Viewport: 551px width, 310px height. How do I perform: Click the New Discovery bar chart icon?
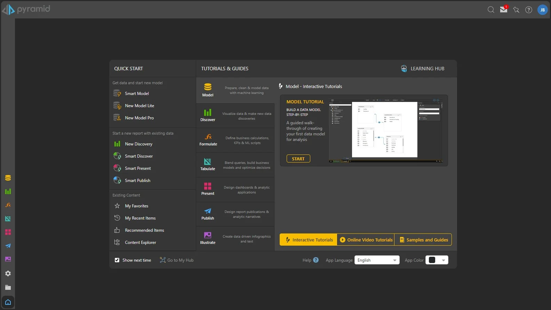click(x=117, y=144)
